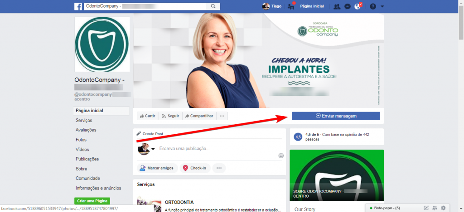Open Publicações in the left sidebar

87,159
